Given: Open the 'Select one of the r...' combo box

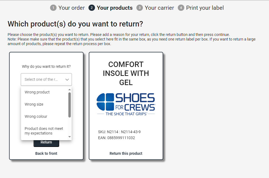Looking at the screenshot, I should pyautogui.click(x=46, y=80).
